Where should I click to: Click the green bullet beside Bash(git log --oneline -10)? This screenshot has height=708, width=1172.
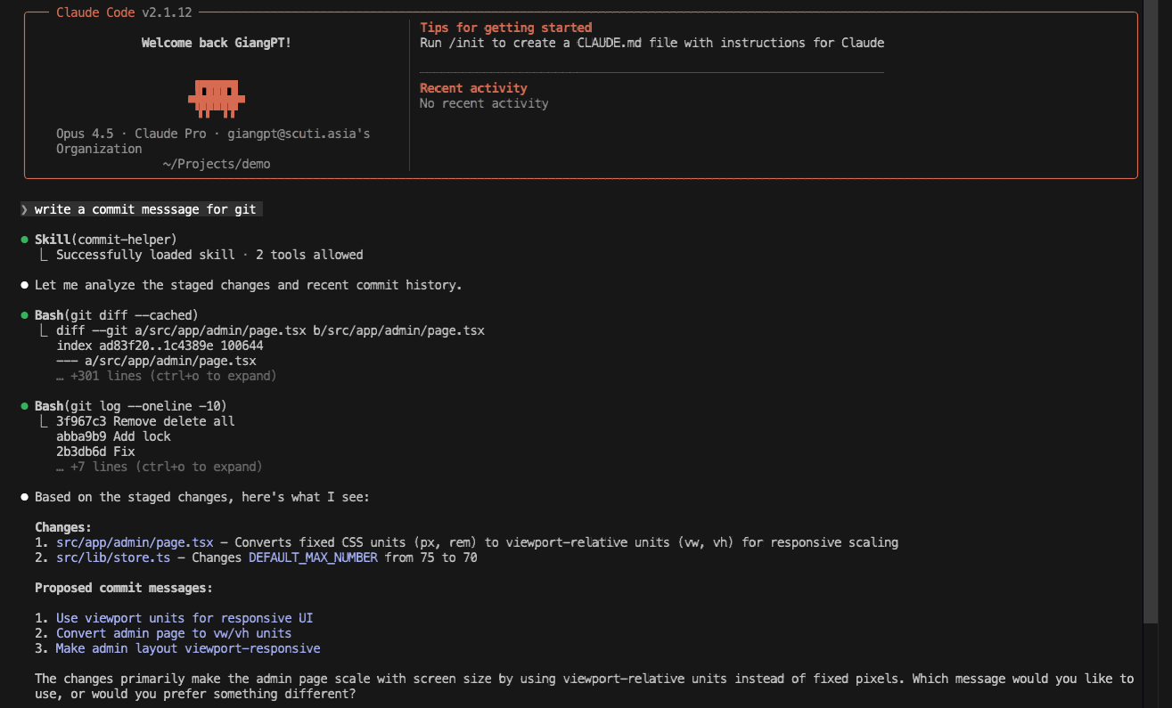click(x=25, y=406)
